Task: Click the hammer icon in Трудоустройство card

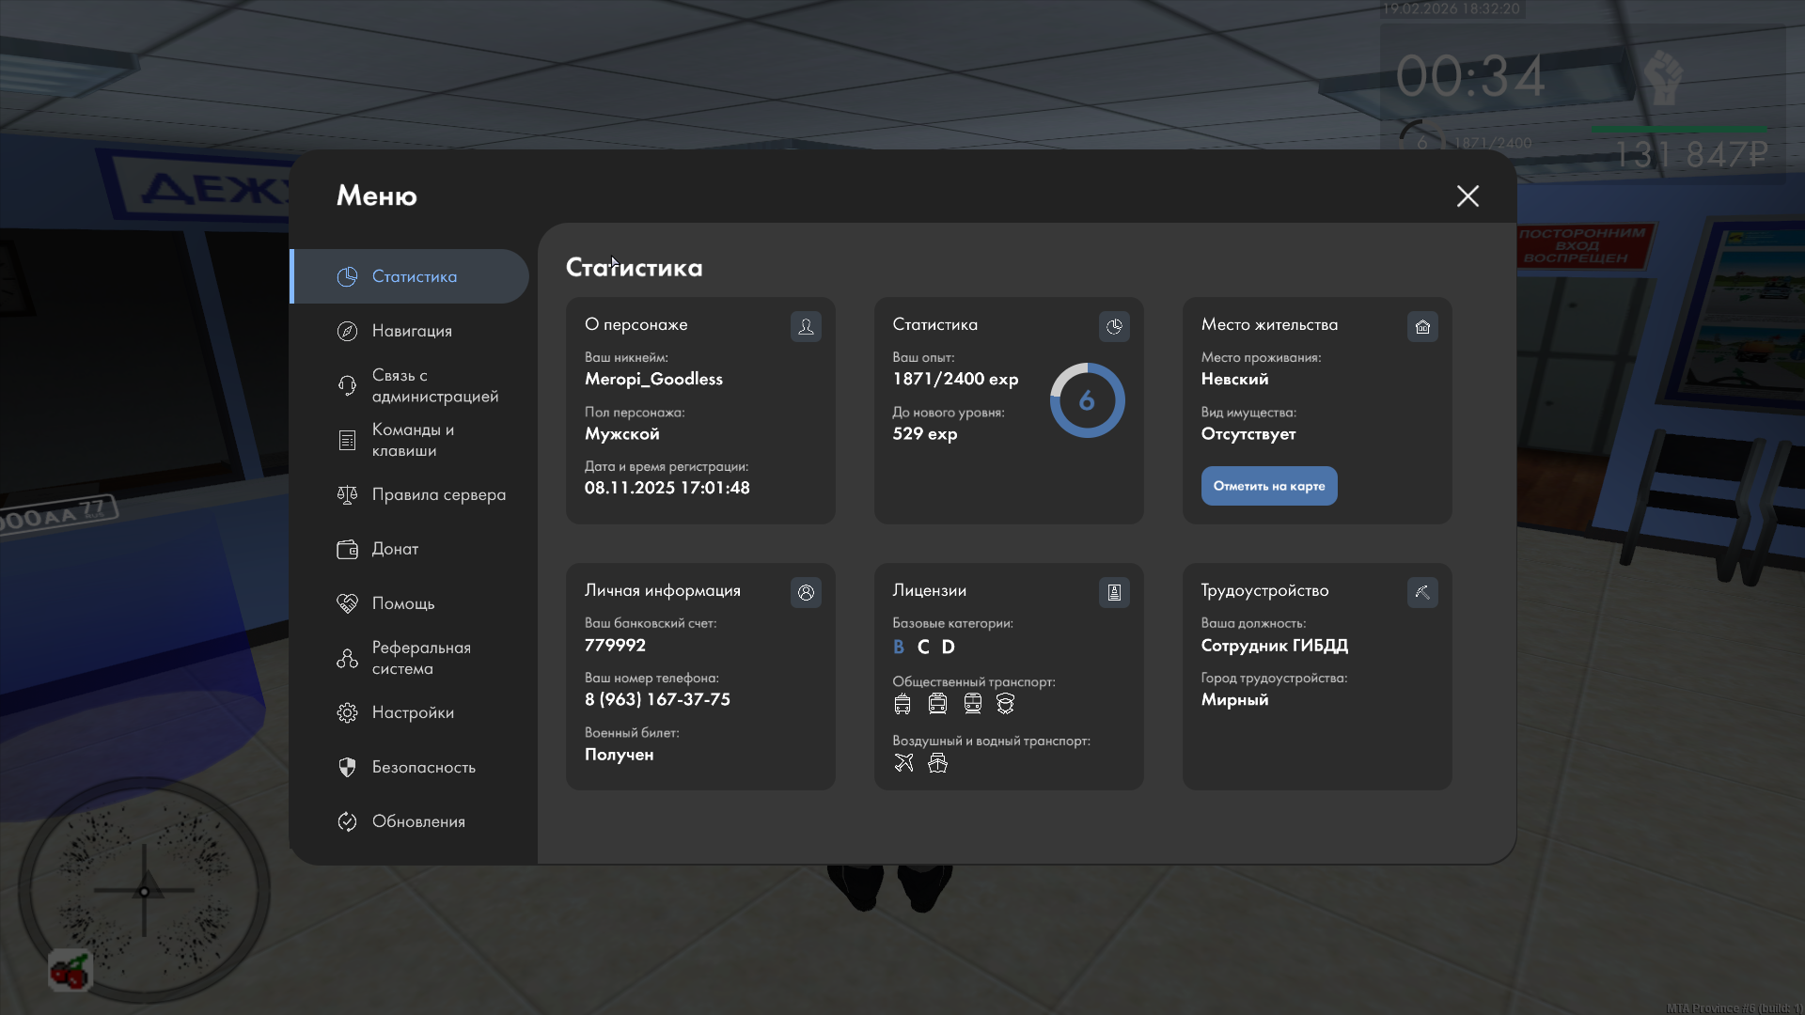Action: 1422,592
